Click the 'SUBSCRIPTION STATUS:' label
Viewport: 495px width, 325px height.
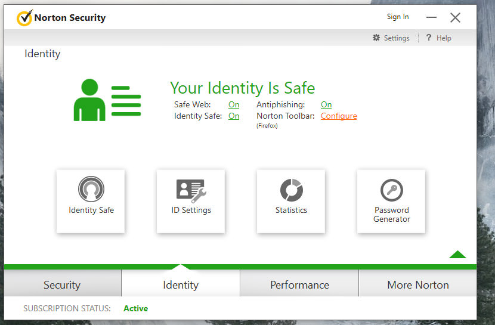(x=67, y=308)
